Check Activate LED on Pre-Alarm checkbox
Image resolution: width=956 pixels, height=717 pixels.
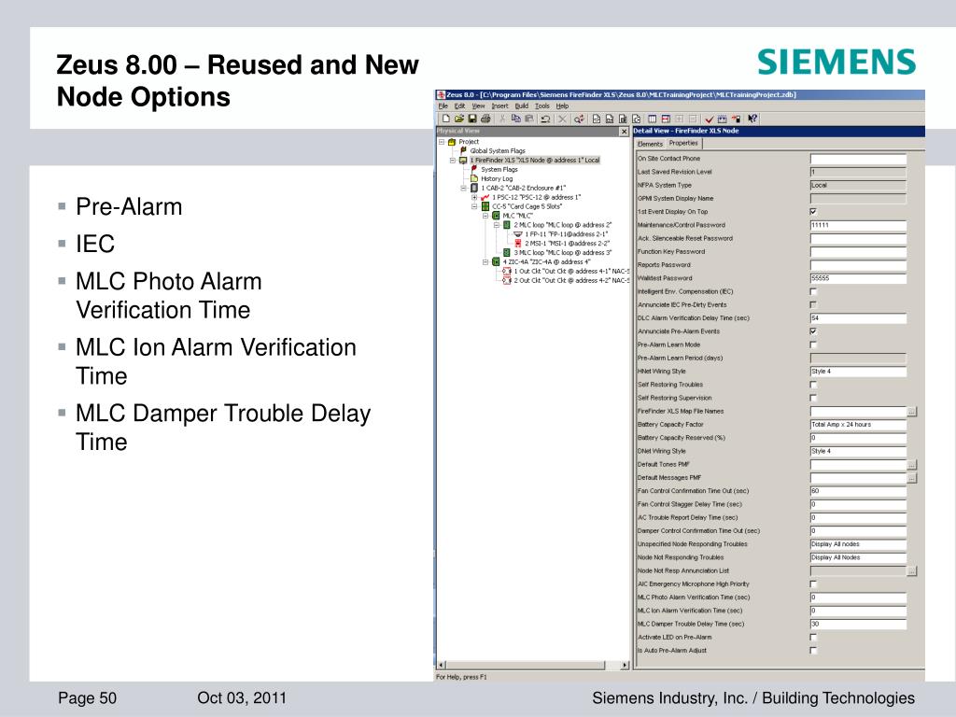click(813, 637)
